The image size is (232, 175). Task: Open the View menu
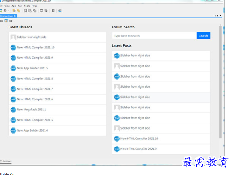(x=7, y=6)
